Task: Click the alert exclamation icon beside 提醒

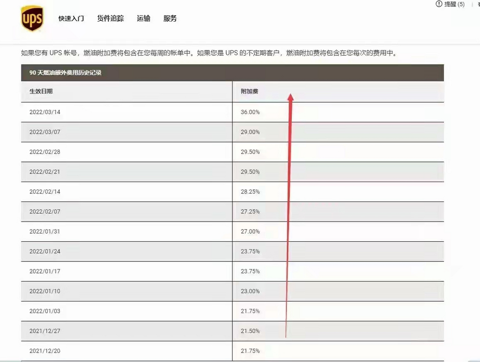Action: [439, 4]
